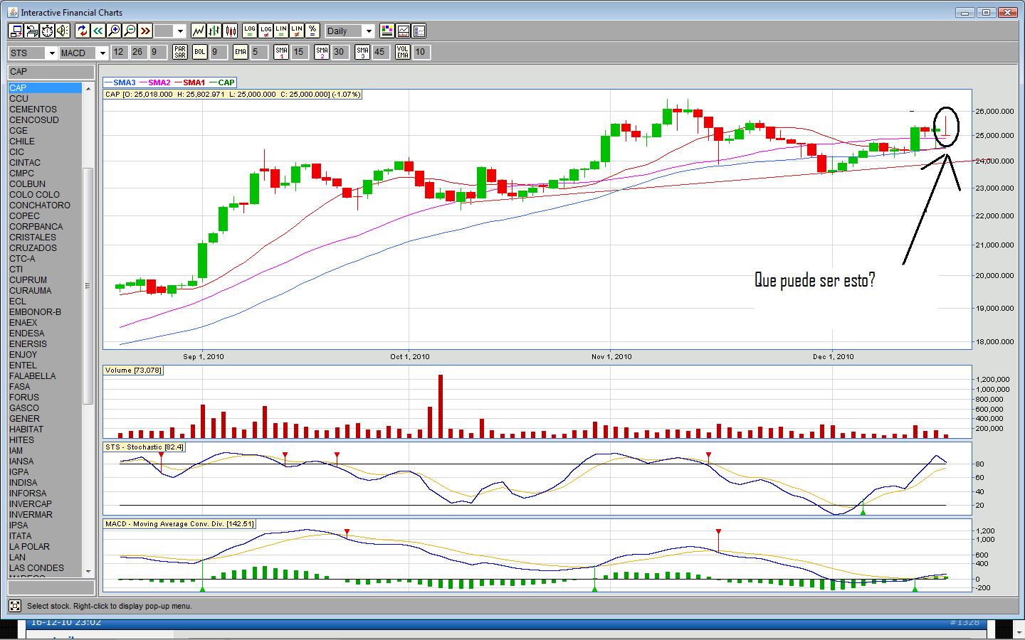Viewport: 1025px width, 640px height.
Task: Click the MACD fast period field 12
Action: click(119, 52)
